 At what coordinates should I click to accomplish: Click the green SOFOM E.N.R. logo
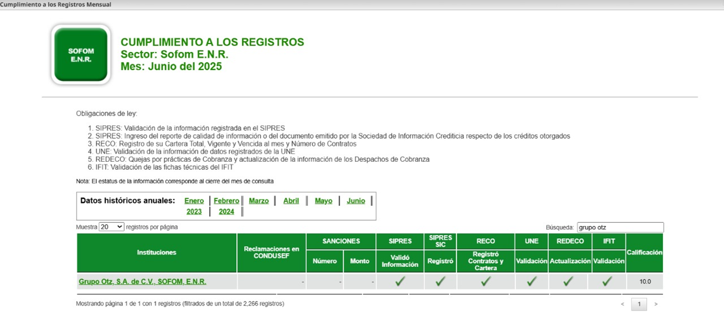pyautogui.click(x=81, y=55)
